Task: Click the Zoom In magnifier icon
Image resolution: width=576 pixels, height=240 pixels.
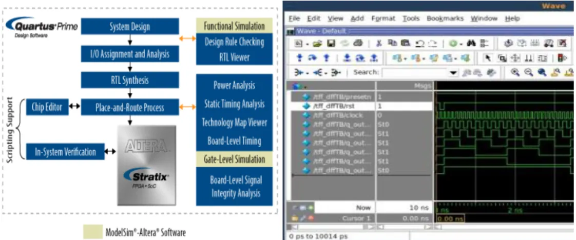Action: 515,72
